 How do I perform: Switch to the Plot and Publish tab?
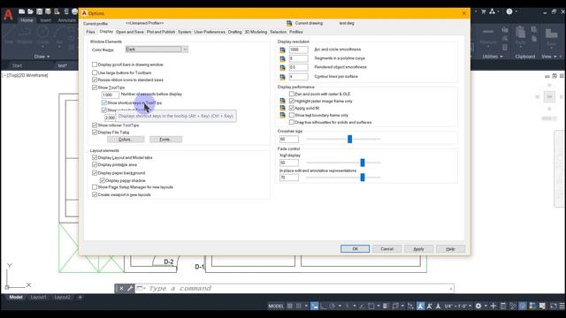pyautogui.click(x=161, y=32)
